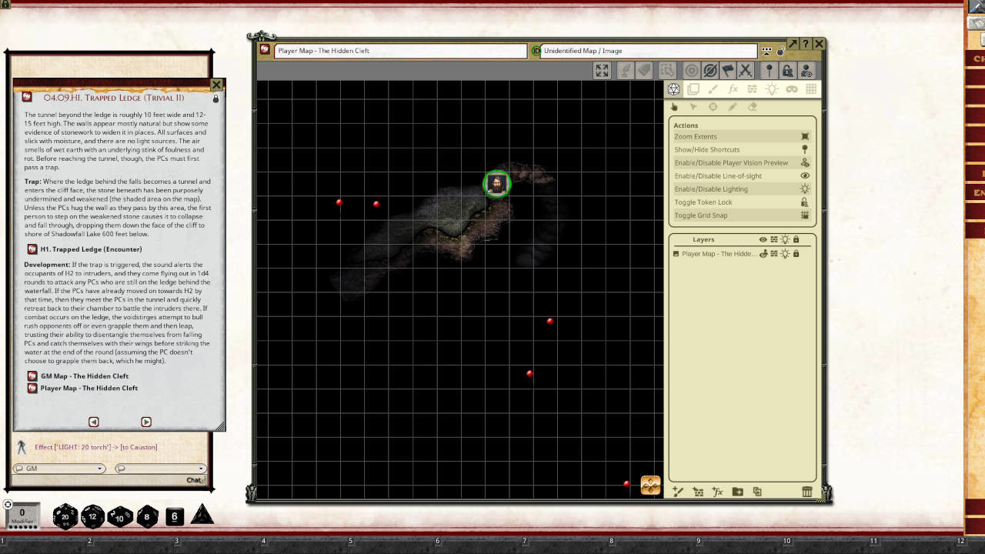Click the pin placement icon
This screenshot has width=985, height=554.
(x=769, y=70)
